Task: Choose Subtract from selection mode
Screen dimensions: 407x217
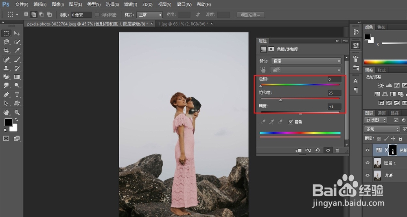Action: 41,15
